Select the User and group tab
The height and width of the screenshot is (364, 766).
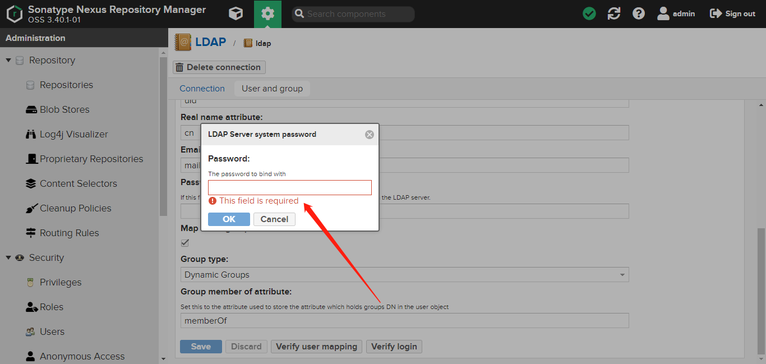(272, 89)
